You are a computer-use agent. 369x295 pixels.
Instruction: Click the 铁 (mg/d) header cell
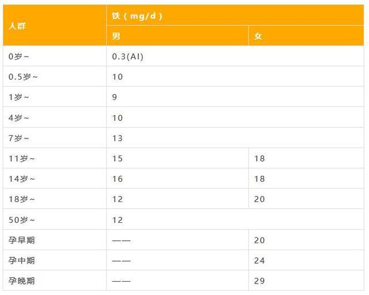(137, 16)
